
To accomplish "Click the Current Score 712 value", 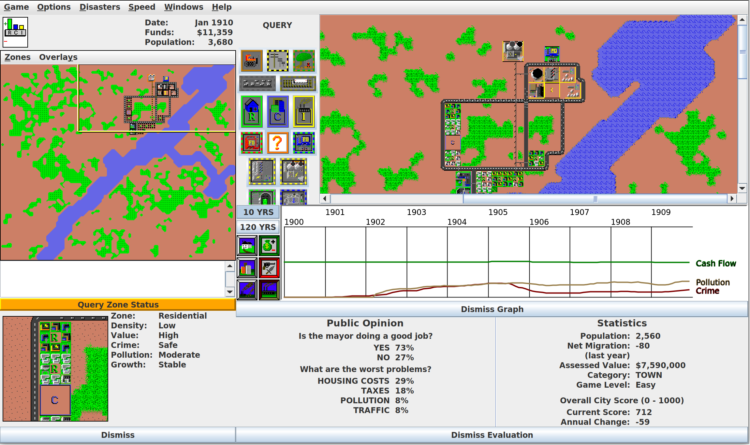I will pyautogui.click(x=643, y=412).
